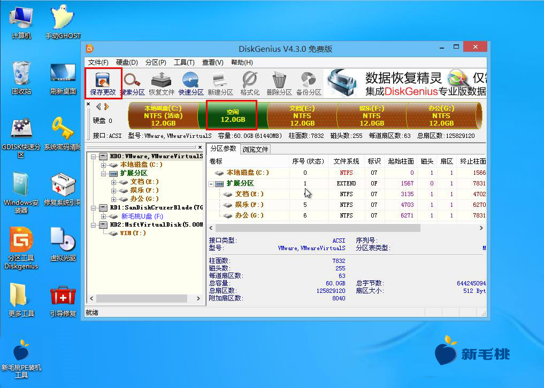
Task: Select the 办公(G:) partition block
Action: (x=441, y=116)
